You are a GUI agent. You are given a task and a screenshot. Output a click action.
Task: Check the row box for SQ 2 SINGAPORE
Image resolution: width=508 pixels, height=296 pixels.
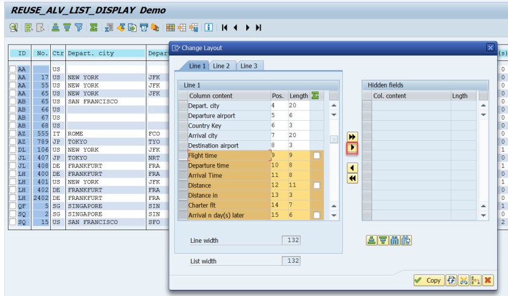click(13, 214)
